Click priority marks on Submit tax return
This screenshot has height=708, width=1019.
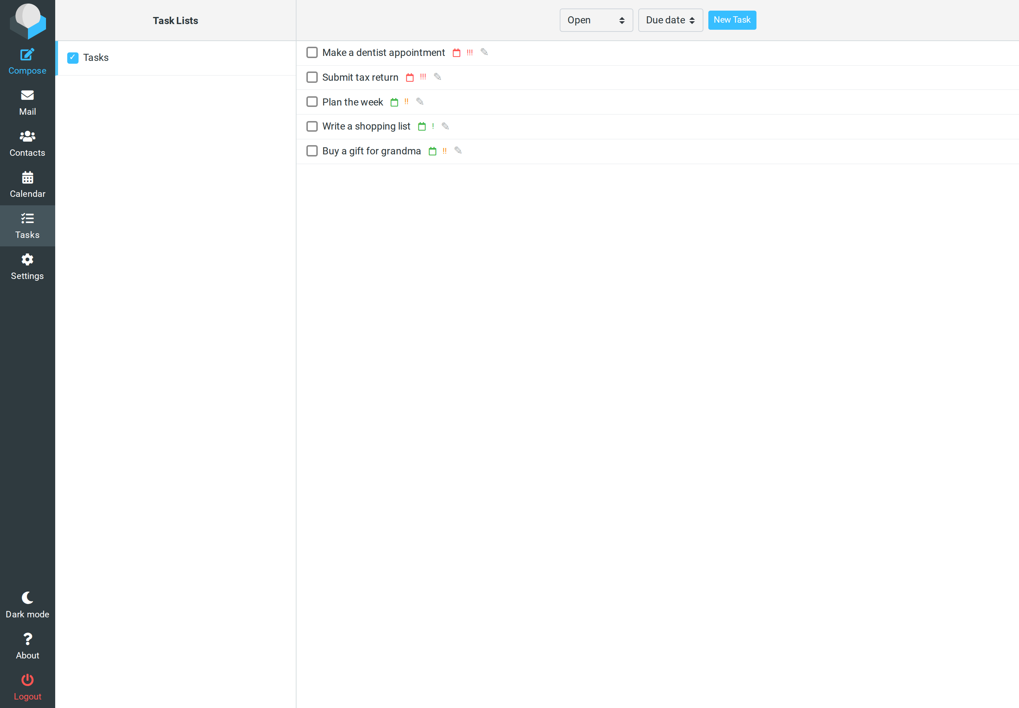point(423,77)
